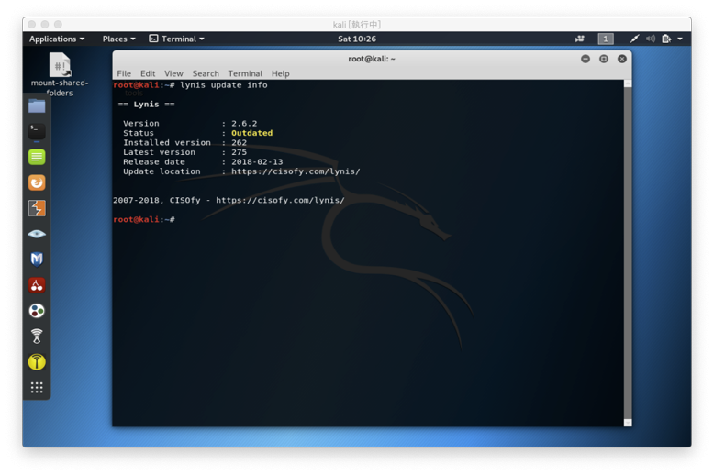Image resolution: width=714 pixels, height=475 pixels.
Task: Open the wireless antenna Kismet dock icon
Action: 37,337
